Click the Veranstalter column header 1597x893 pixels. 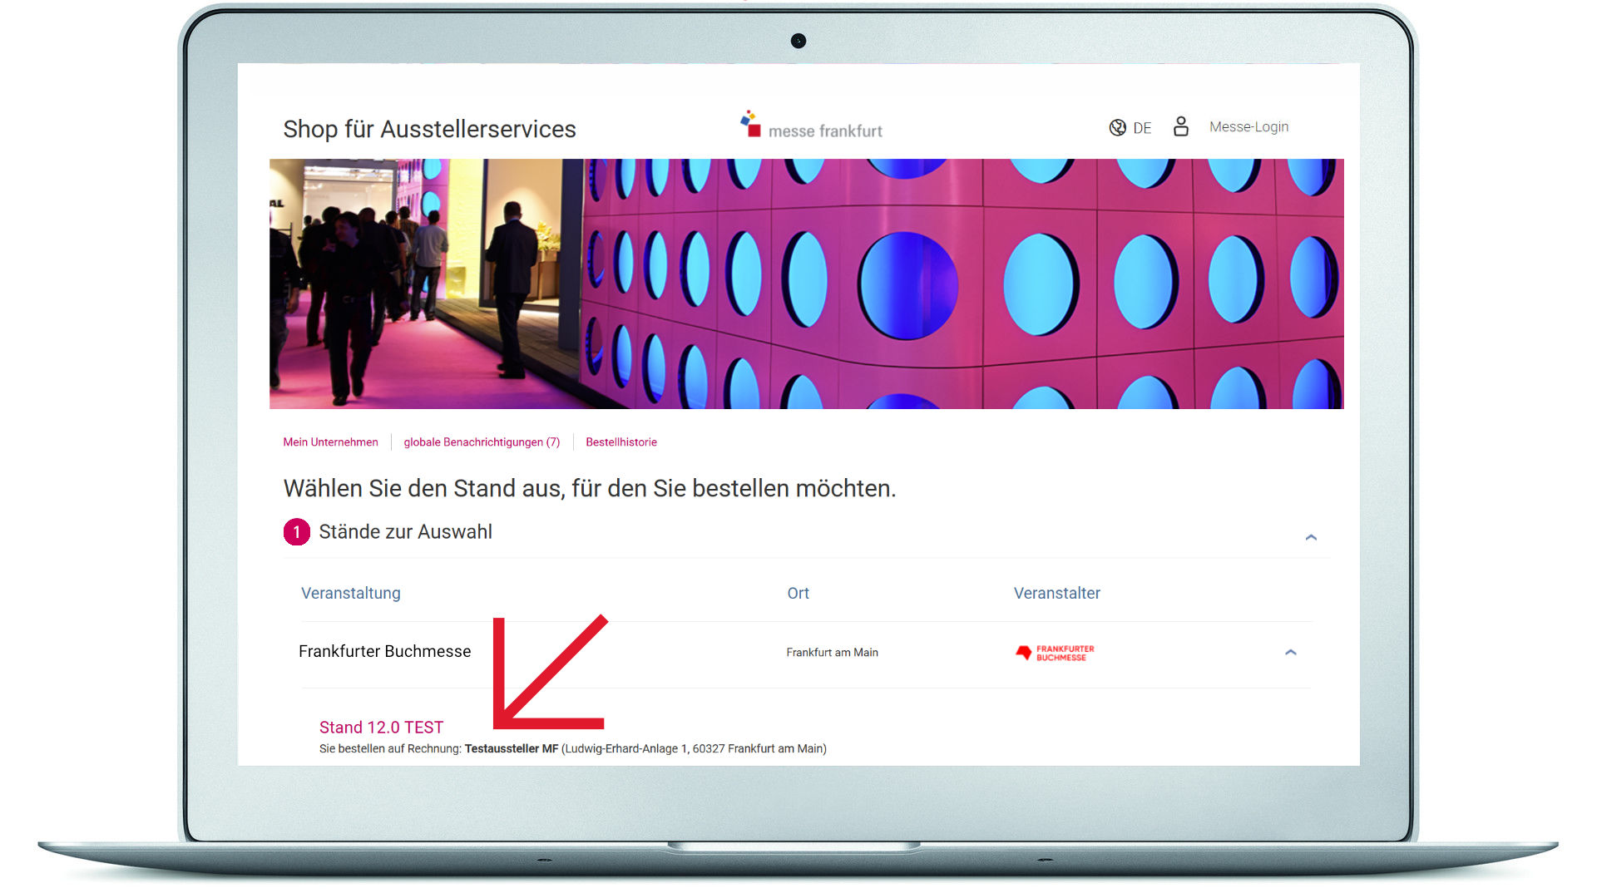click(x=1056, y=593)
